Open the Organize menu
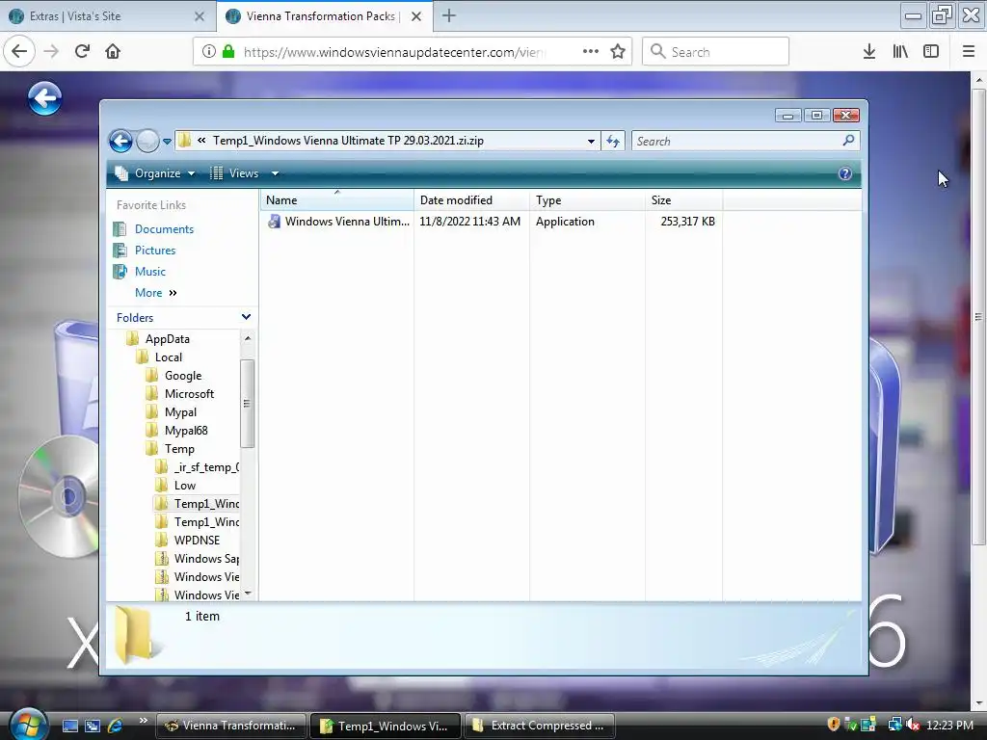The height and width of the screenshot is (740, 987). [155, 173]
